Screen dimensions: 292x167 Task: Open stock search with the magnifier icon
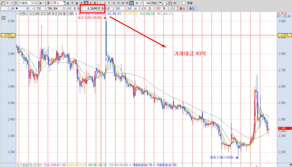tap(37, 3)
